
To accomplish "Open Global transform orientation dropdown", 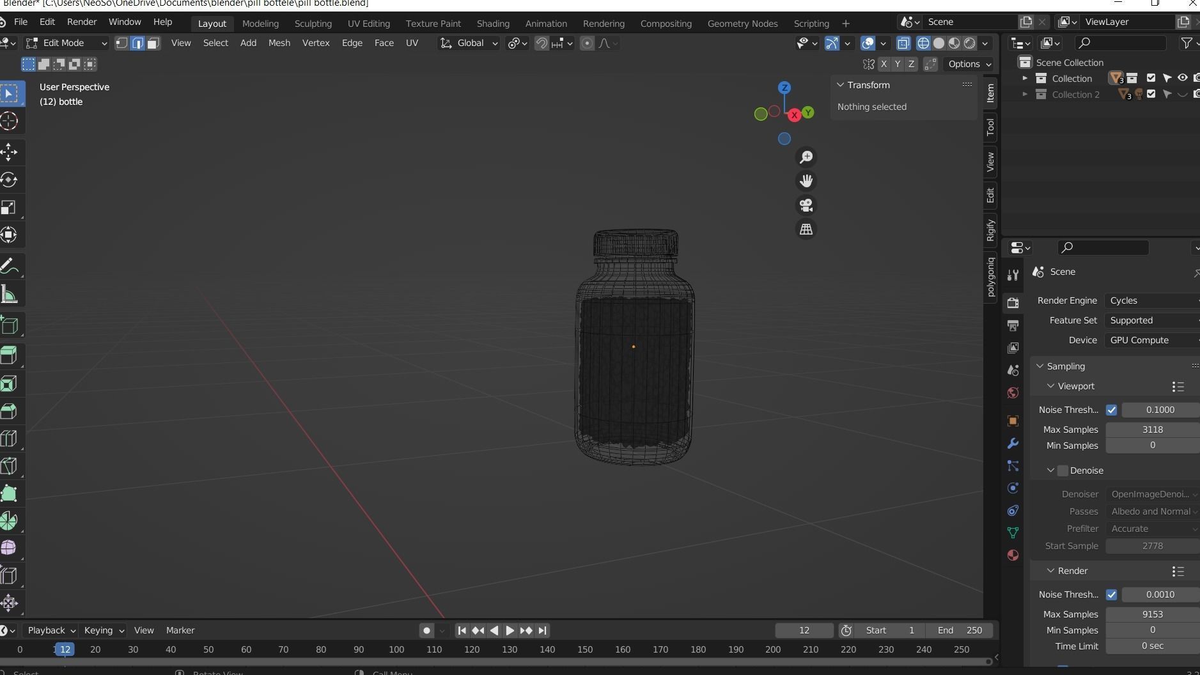I will coord(469,43).
